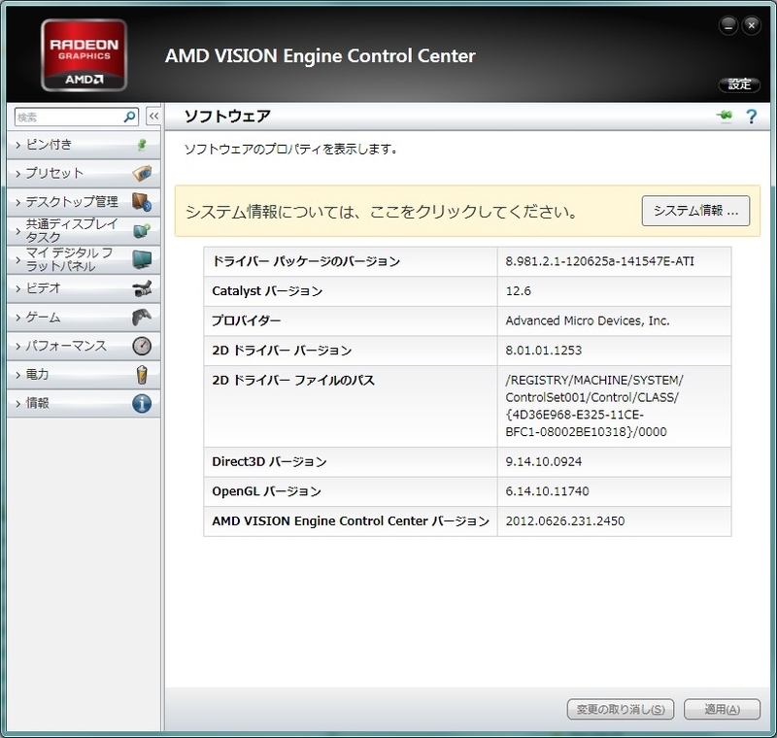Click the Radeon Graphics AMD logo
777x738 pixels.
(x=84, y=55)
